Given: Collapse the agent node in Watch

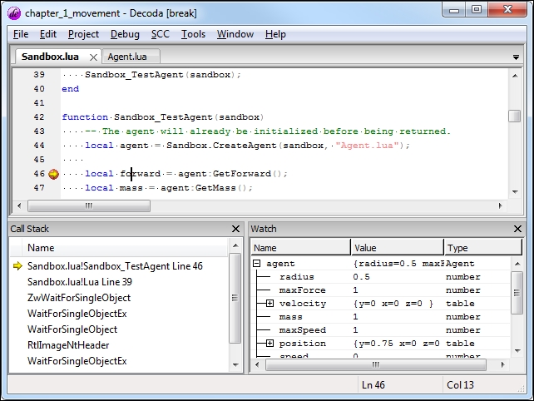Looking at the screenshot, I should 257,264.
